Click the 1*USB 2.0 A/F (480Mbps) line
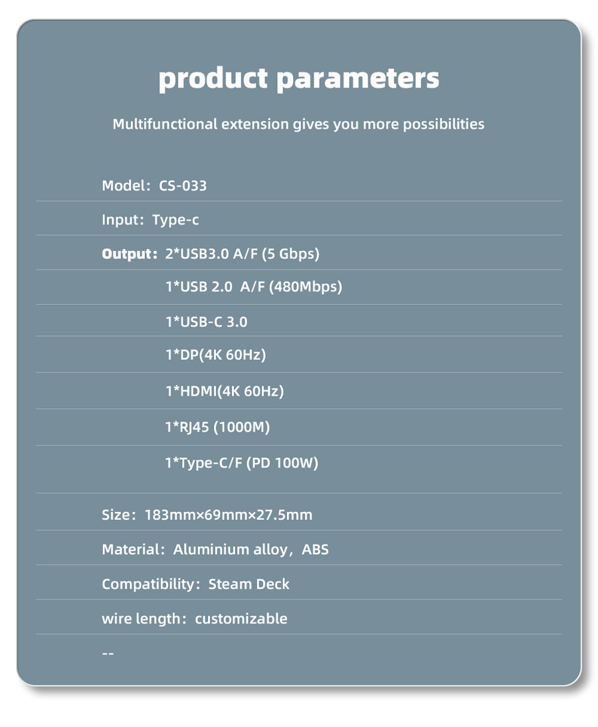The height and width of the screenshot is (727, 598). point(253,287)
